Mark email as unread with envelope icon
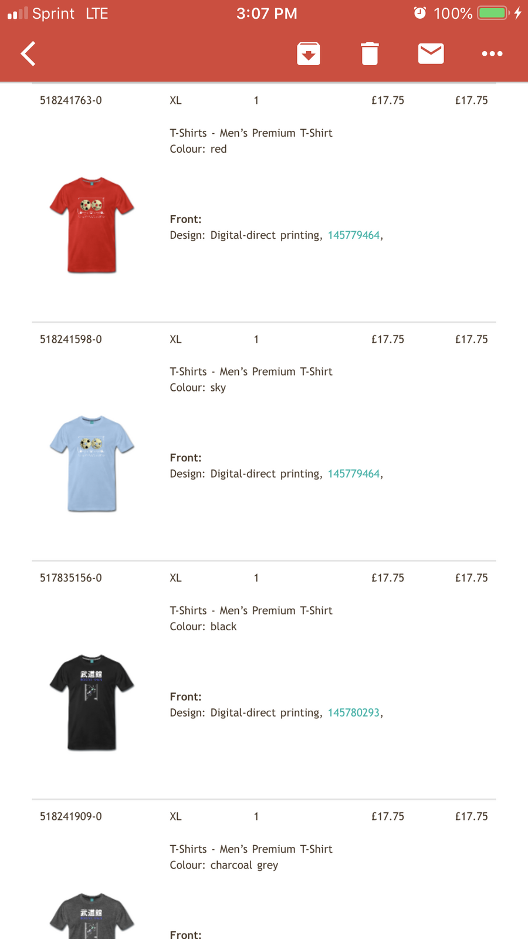 431,53
